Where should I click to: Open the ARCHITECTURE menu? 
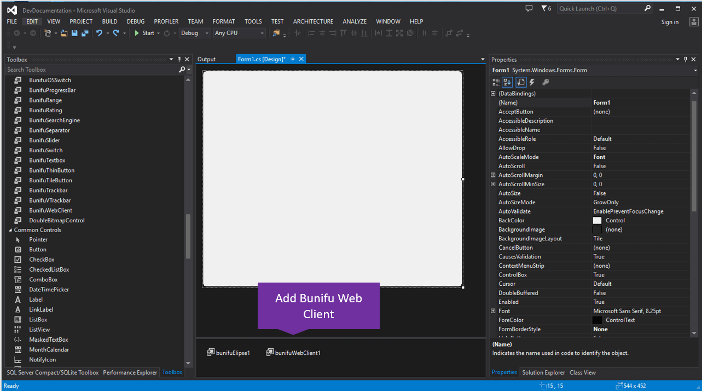pyautogui.click(x=313, y=21)
